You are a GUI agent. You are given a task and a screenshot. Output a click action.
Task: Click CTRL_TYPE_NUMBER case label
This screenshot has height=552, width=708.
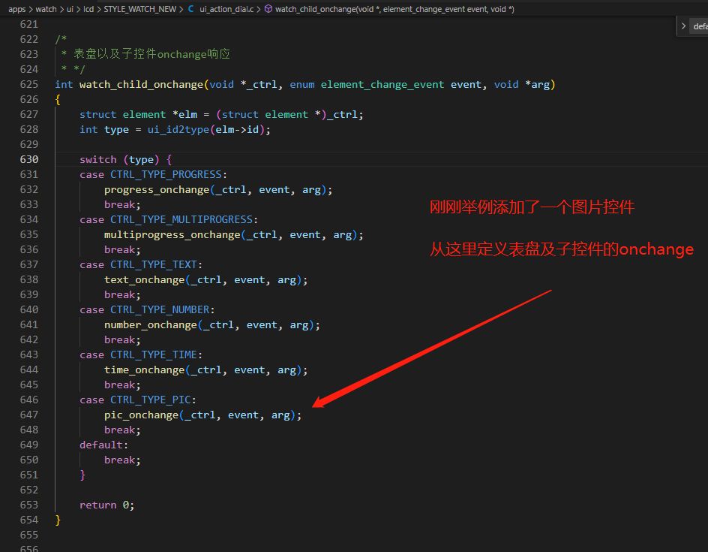coord(160,309)
